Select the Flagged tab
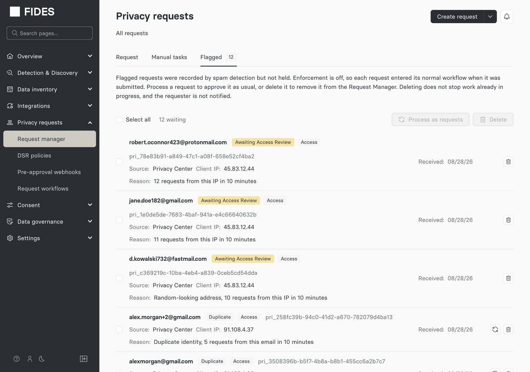530x372 pixels. point(218,57)
